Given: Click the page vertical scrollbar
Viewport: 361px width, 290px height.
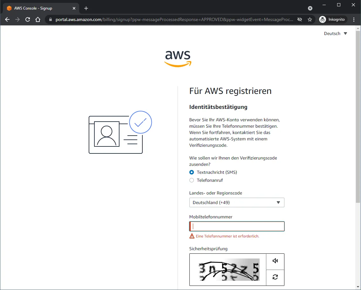Looking at the screenshot, I should (x=358, y=118).
